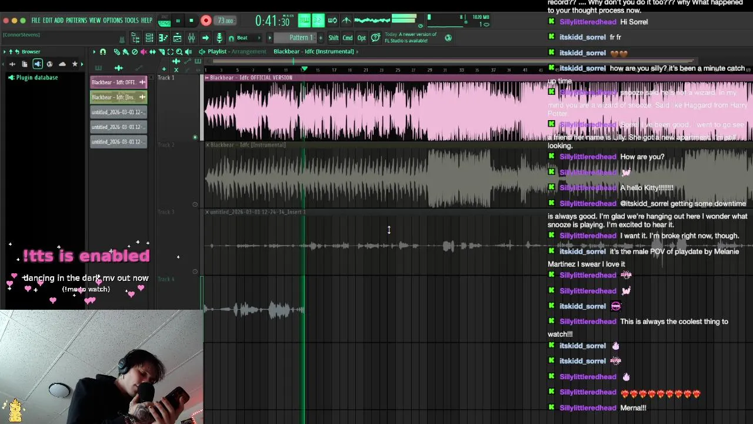Click the right arrow toolbar icon
The height and width of the screenshot is (424, 753).
coord(205,38)
